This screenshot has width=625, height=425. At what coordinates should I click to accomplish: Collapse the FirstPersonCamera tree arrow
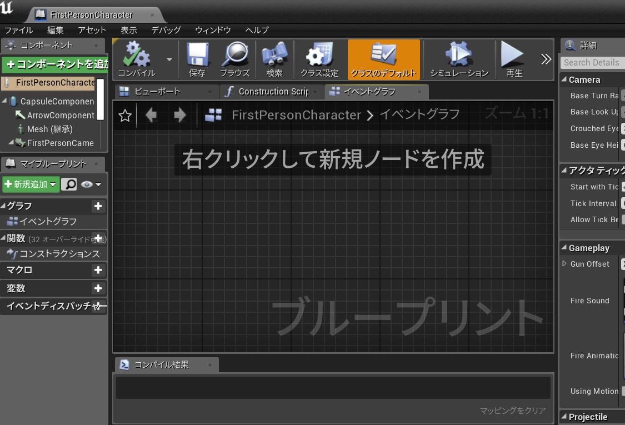click(11, 142)
